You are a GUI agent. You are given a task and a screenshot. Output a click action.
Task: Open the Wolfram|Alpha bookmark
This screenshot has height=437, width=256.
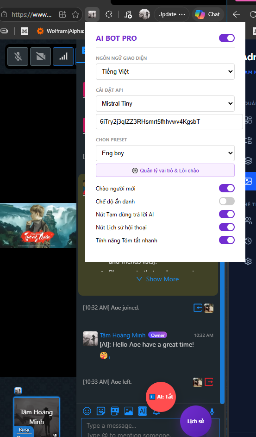[x=61, y=31]
